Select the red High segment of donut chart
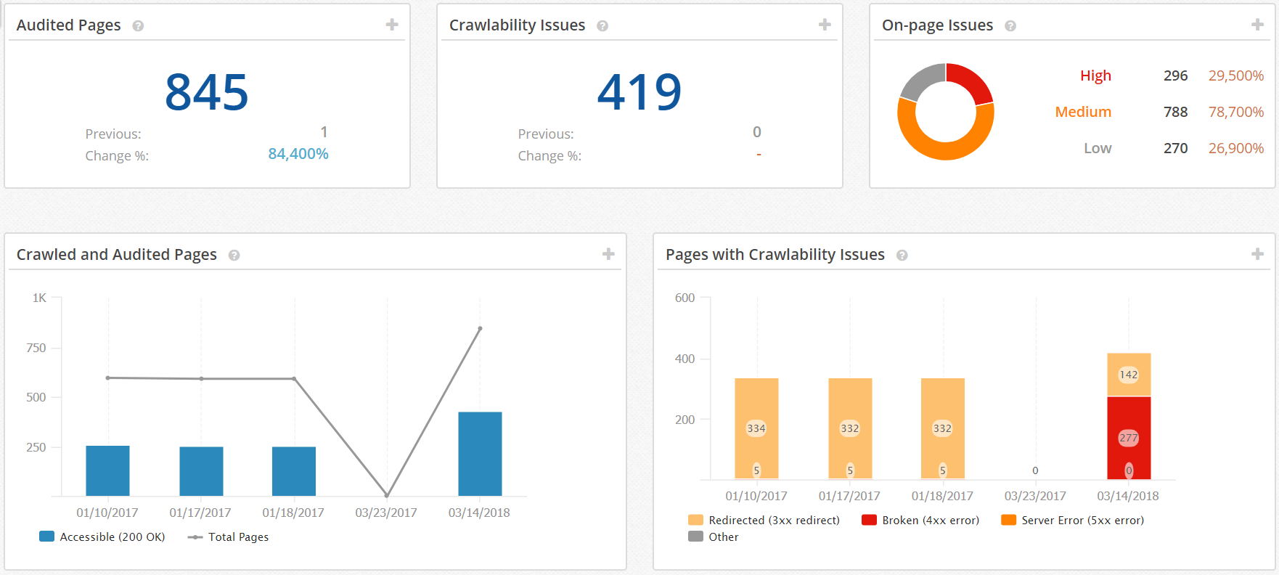The image size is (1279, 575). [973, 81]
